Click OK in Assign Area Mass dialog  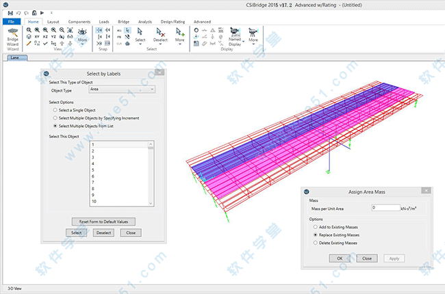pyautogui.click(x=339, y=258)
